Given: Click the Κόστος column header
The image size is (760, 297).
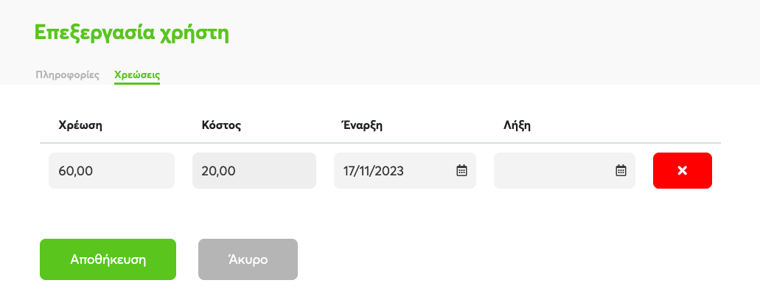Looking at the screenshot, I should tap(221, 125).
